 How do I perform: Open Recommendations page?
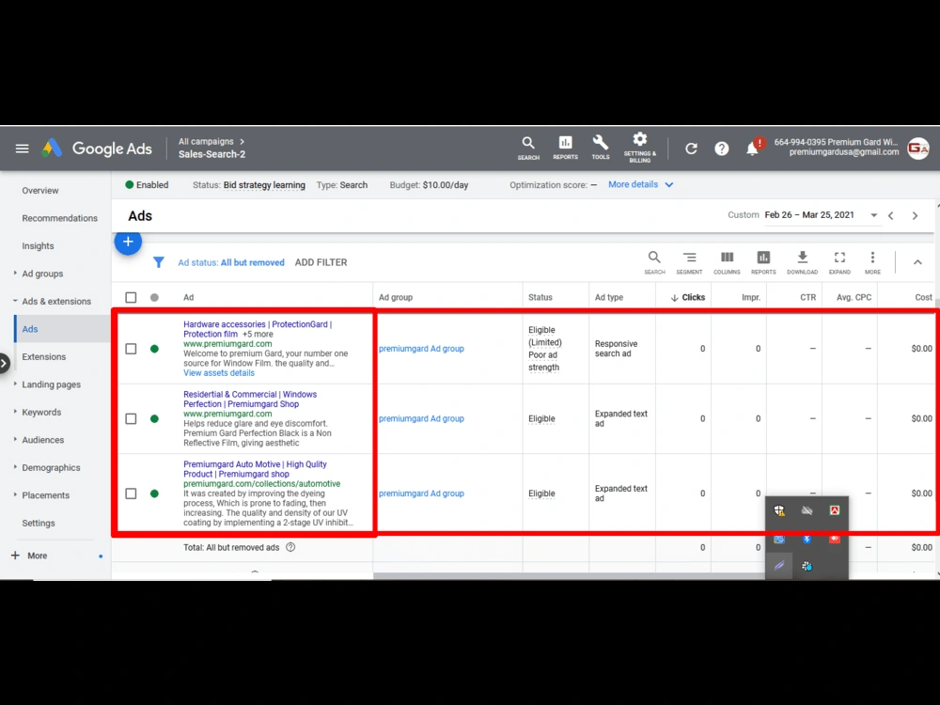[x=59, y=218]
